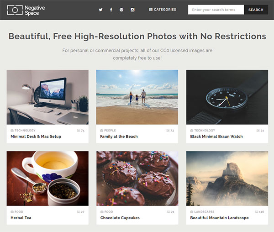Open the Herbal Tea photo thumbnail
This screenshot has width=274, height=232.
coord(47,179)
